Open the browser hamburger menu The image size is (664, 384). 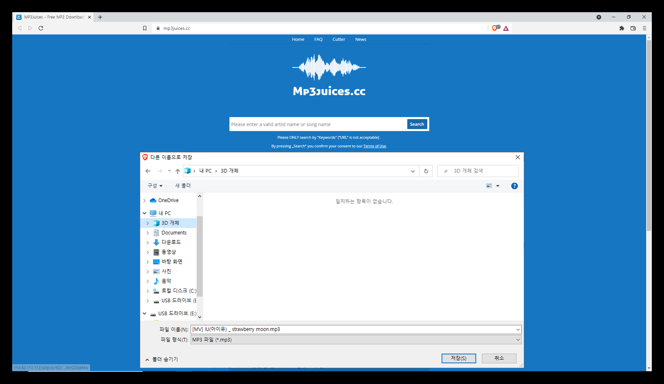(x=644, y=28)
